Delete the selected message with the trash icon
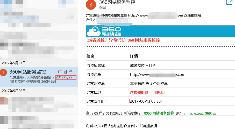Viewport: 235px width, 129px height. [65, 72]
